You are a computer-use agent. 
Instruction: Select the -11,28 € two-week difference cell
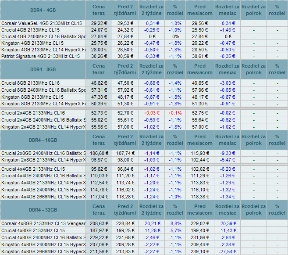tap(152, 230)
